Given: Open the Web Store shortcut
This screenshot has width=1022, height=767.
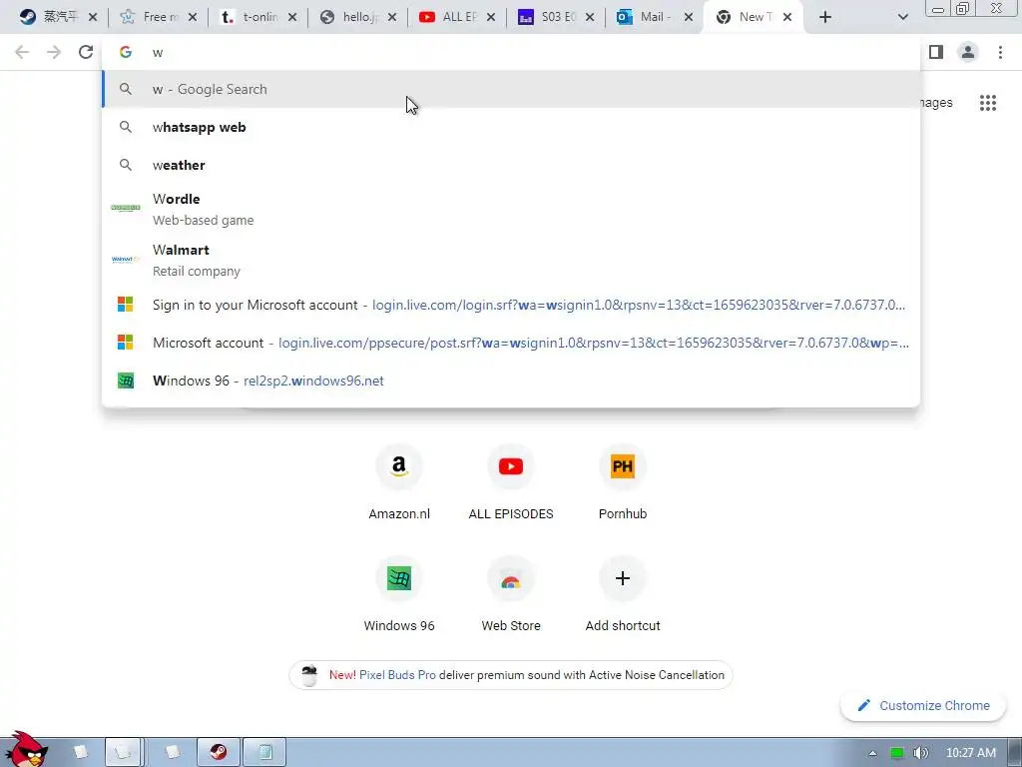Looking at the screenshot, I should point(511,593).
